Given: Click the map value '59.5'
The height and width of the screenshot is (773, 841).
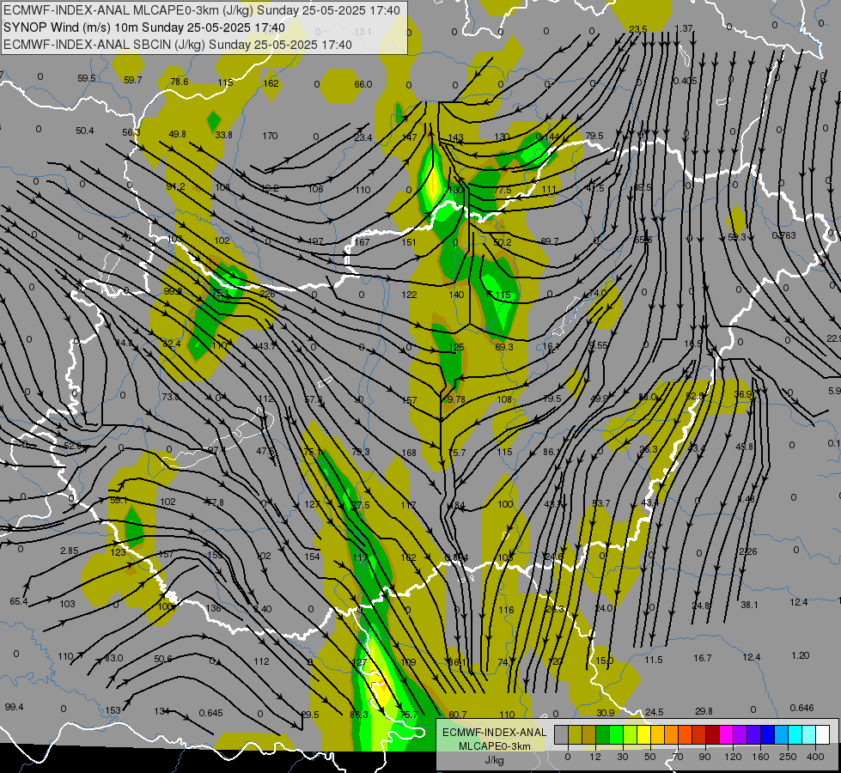Looking at the screenshot, I should 87,78.
